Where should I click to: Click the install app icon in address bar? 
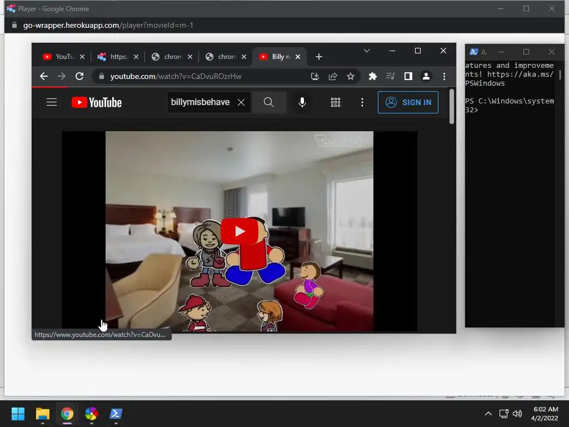[315, 76]
